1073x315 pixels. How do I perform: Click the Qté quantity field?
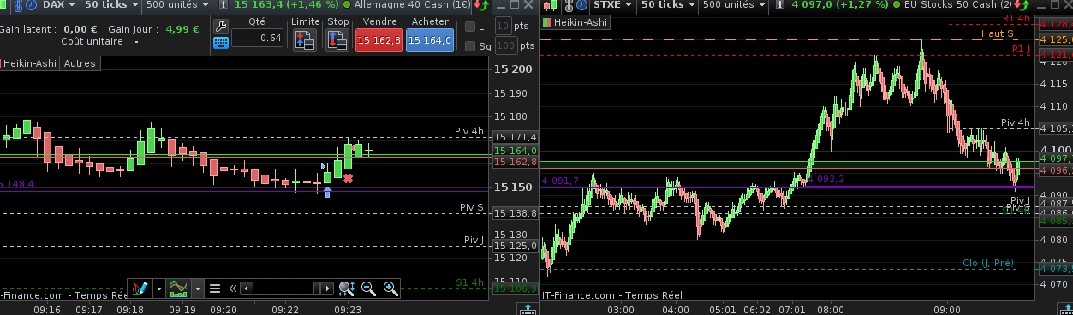257,38
